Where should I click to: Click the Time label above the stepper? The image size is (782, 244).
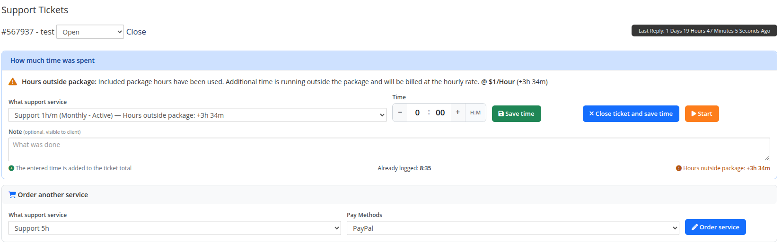coord(399,97)
